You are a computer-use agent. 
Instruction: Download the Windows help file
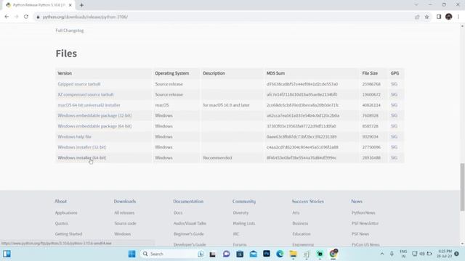pos(74,137)
